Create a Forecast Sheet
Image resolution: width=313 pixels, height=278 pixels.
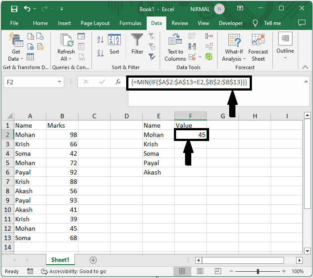click(258, 47)
